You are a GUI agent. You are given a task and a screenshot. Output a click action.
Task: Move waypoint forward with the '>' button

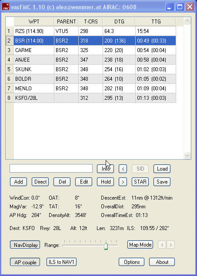click(x=123, y=182)
